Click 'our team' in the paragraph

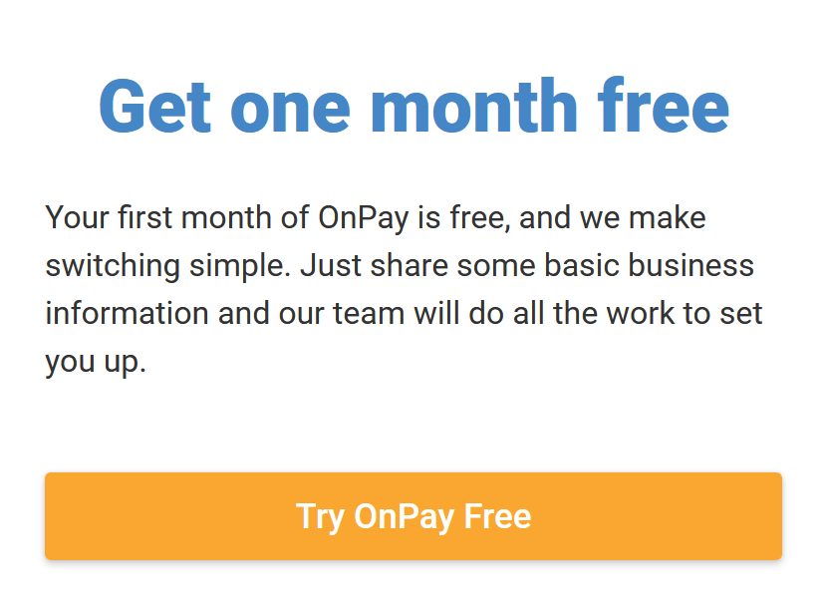click(342, 314)
